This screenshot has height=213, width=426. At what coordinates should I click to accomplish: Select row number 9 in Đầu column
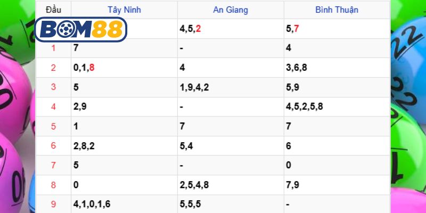pyautogui.click(x=53, y=204)
